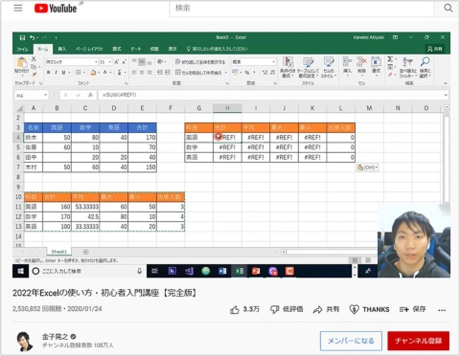Select the データ ribbon tab
The image size is (460, 356).
tap(135, 49)
